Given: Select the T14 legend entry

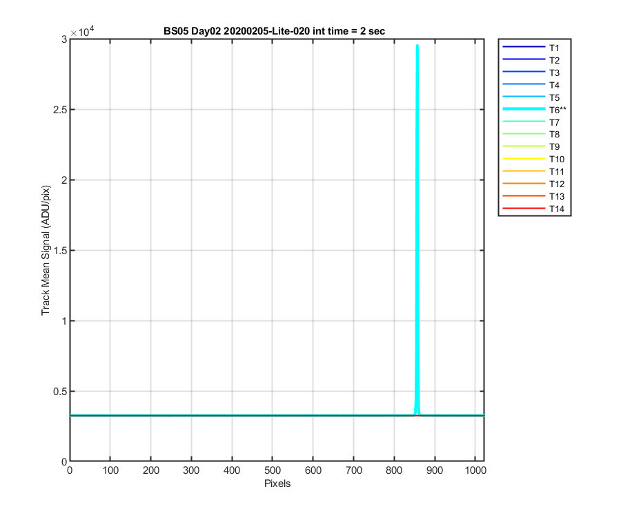Looking at the screenshot, I should [533, 209].
